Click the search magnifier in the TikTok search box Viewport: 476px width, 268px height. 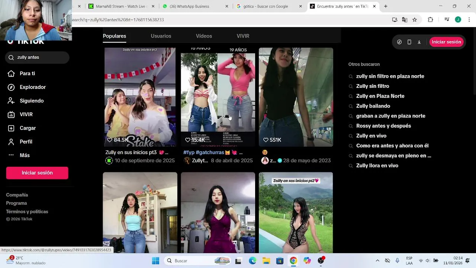[x=11, y=57]
